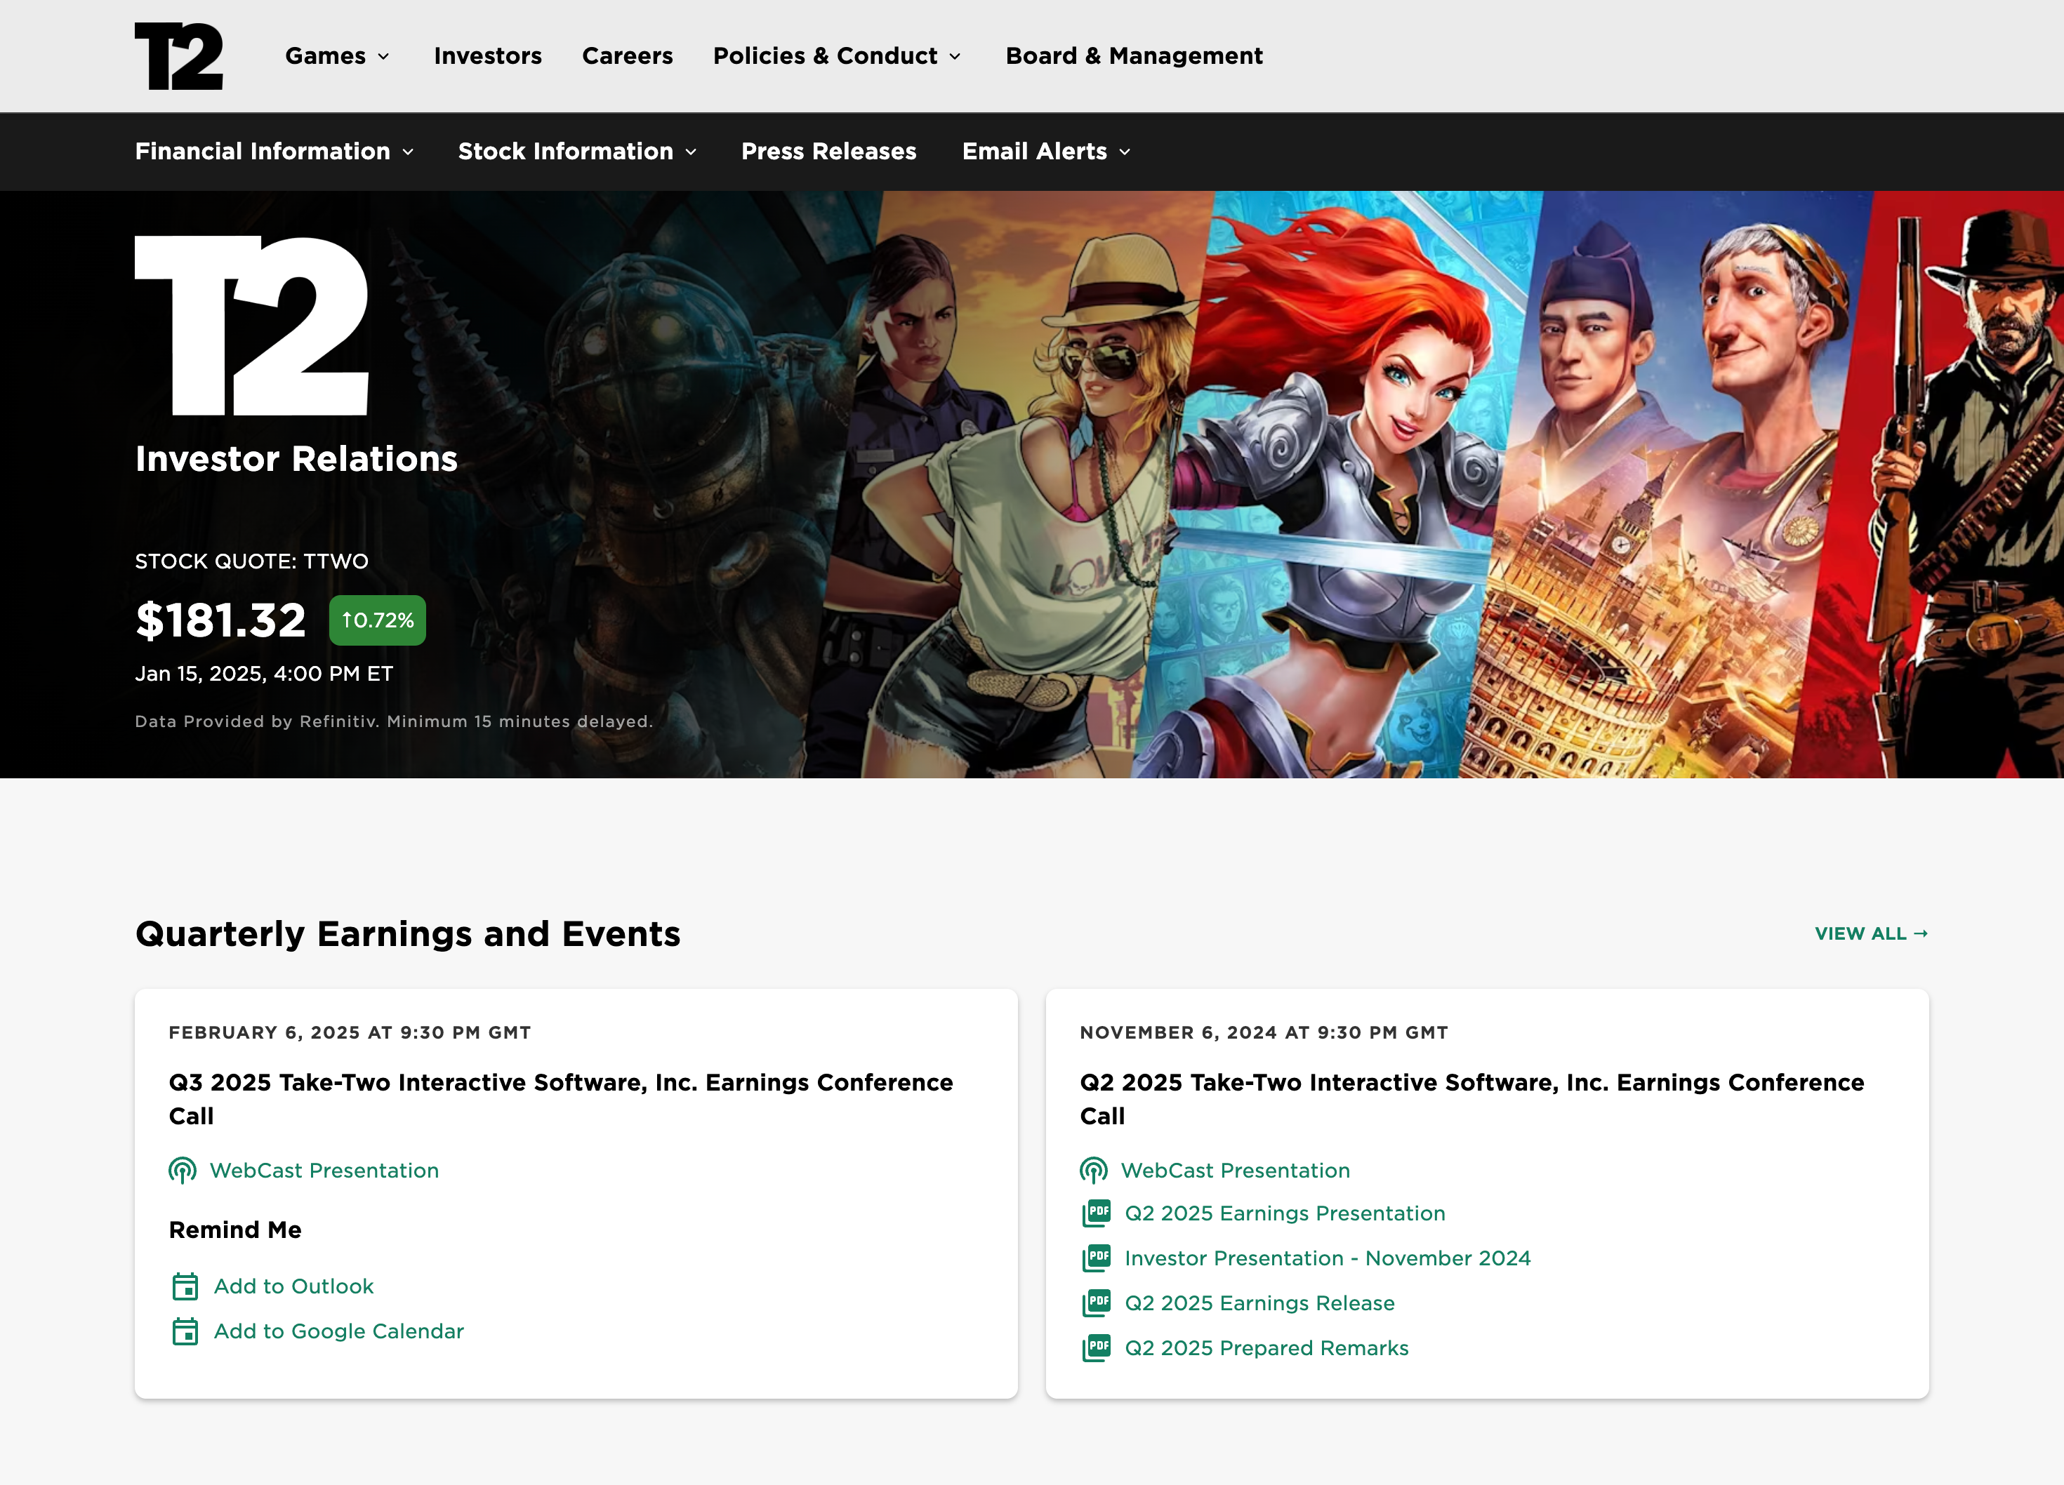The height and width of the screenshot is (1485, 2064).
Task: Click the Add to Google Calendar icon
Action: [185, 1331]
